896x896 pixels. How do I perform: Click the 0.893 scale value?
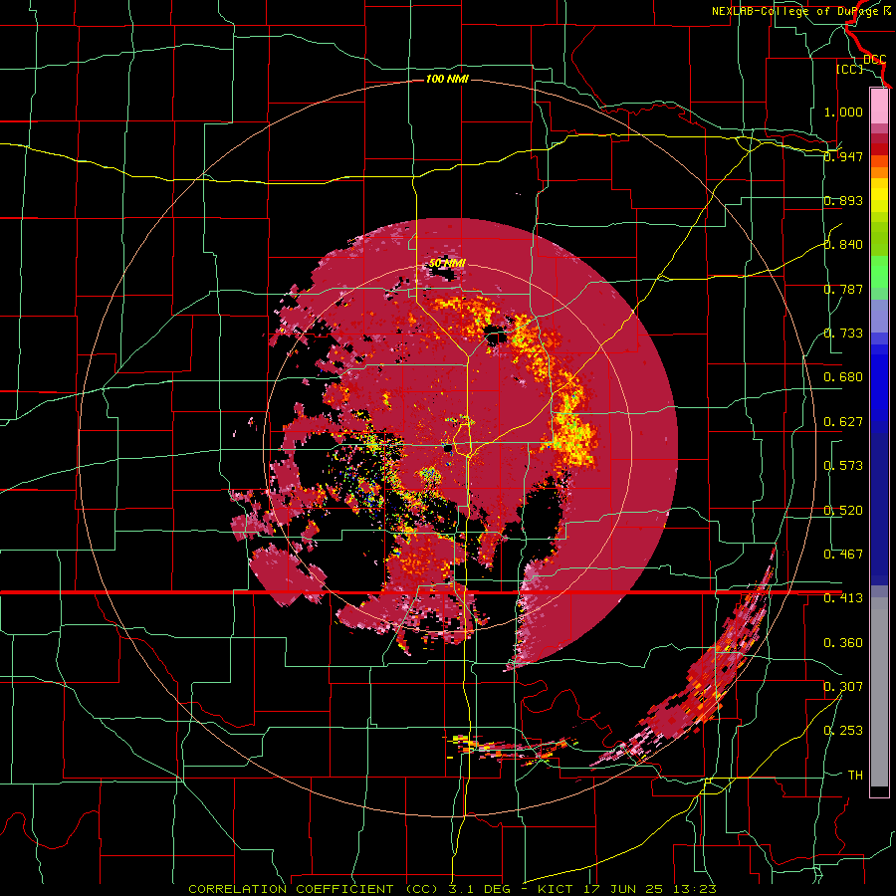[x=843, y=200]
